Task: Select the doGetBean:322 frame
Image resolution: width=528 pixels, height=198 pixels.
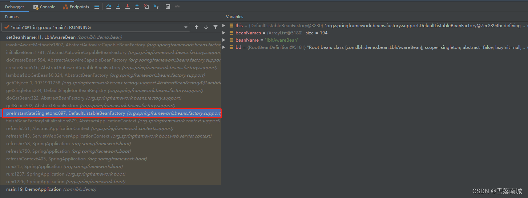Action: click(110, 98)
